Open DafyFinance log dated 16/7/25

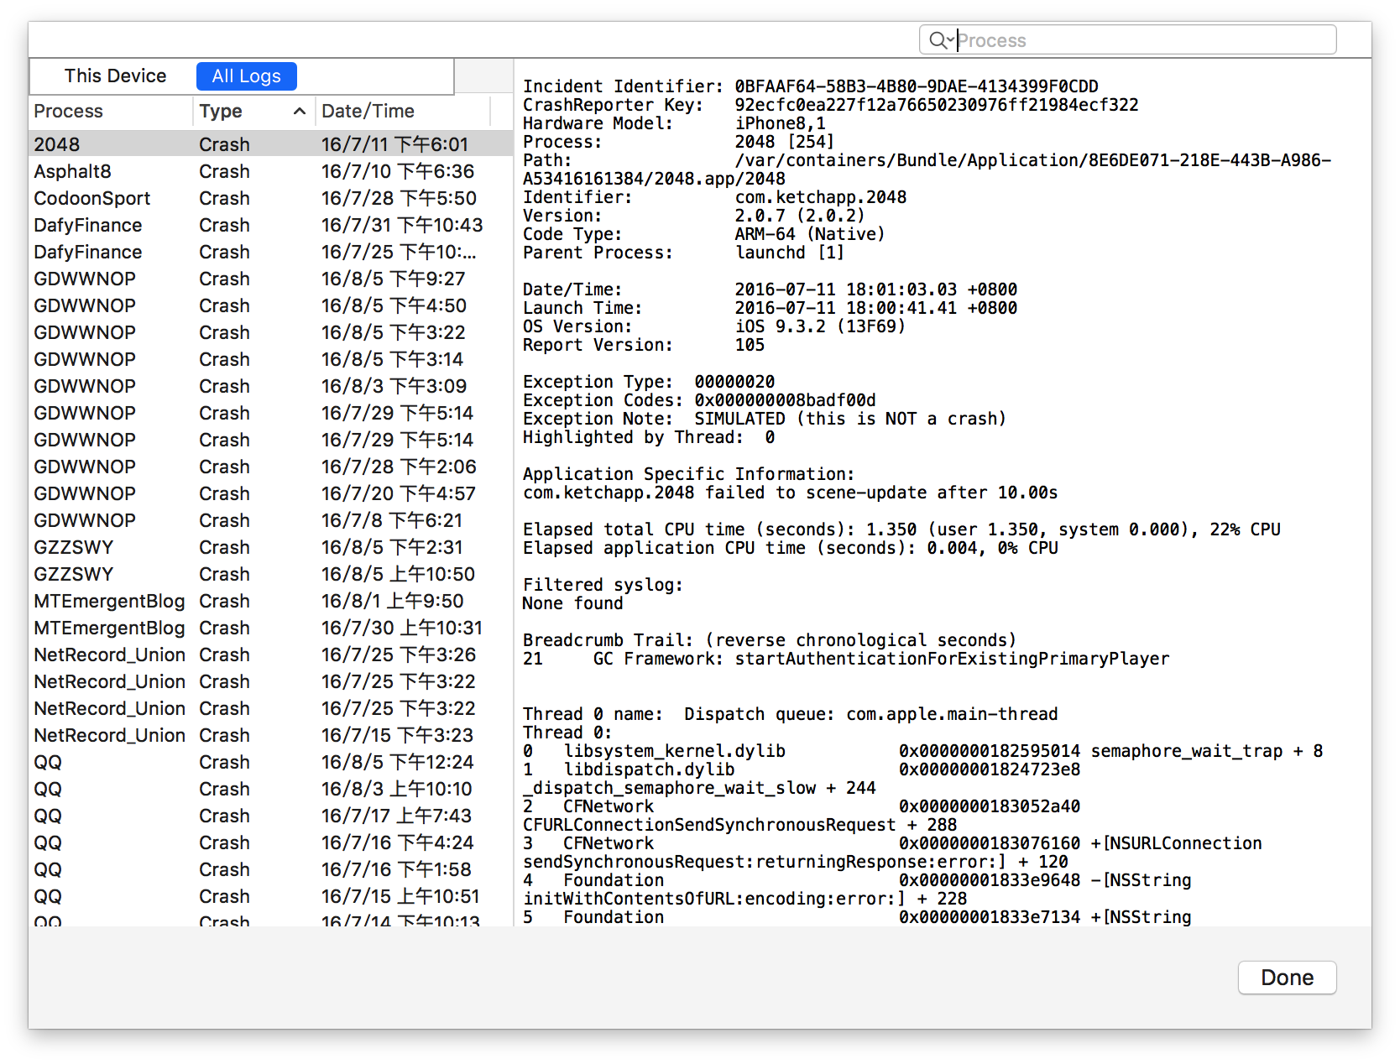point(270,252)
